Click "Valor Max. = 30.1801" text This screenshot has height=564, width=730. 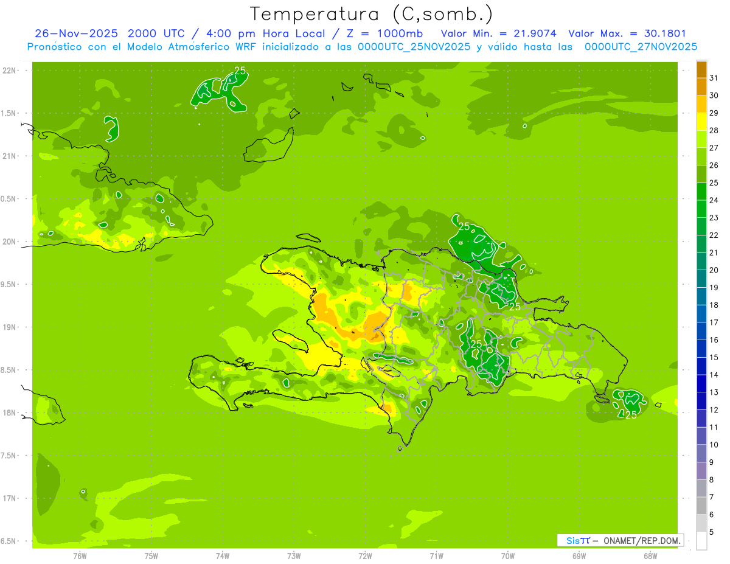(627, 33)
